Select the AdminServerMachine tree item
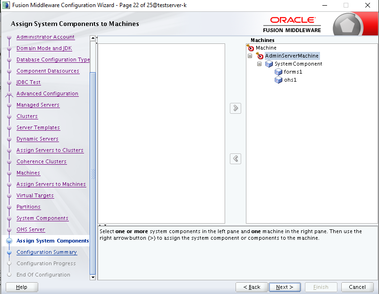Image resolution: width=379 pixels, height=294 pixels. [292, 56]
